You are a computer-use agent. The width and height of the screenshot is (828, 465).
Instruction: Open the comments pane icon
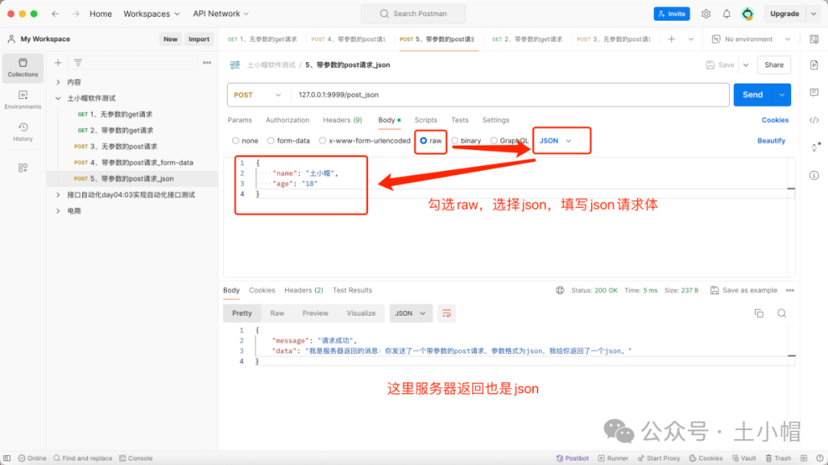pos(814,93)
